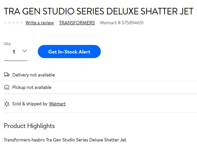
Task: Select the second rating star
Action: (x=10, y=23)
